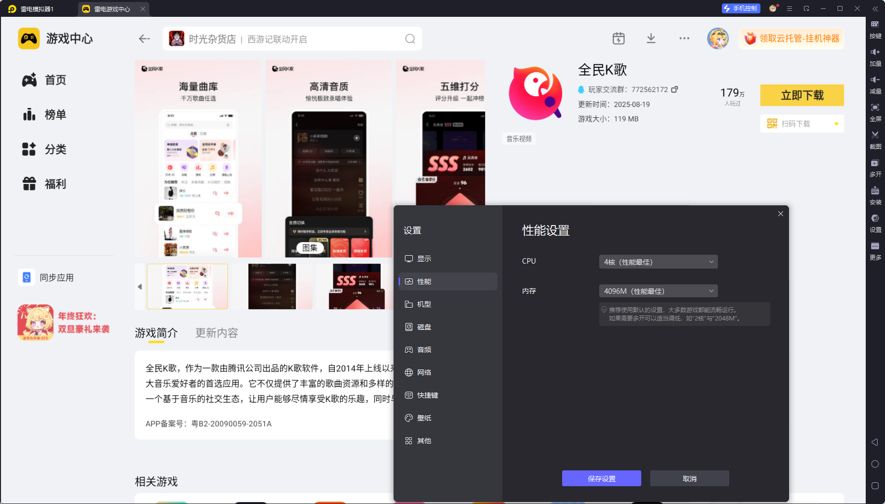Click the 音乐视频 tag
885x504 pixels.
point(519,139)
